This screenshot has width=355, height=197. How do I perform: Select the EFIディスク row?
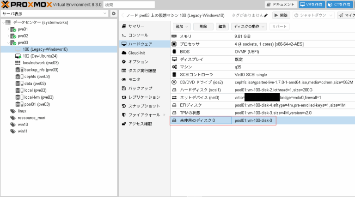(x=263, y=105)
